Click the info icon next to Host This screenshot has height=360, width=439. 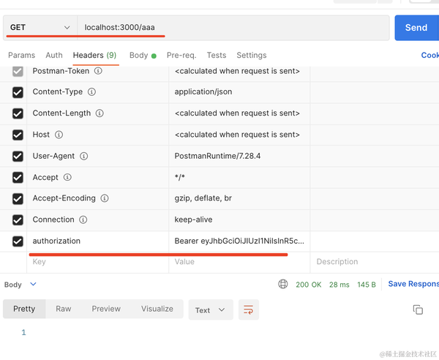[x=59, y=135]
